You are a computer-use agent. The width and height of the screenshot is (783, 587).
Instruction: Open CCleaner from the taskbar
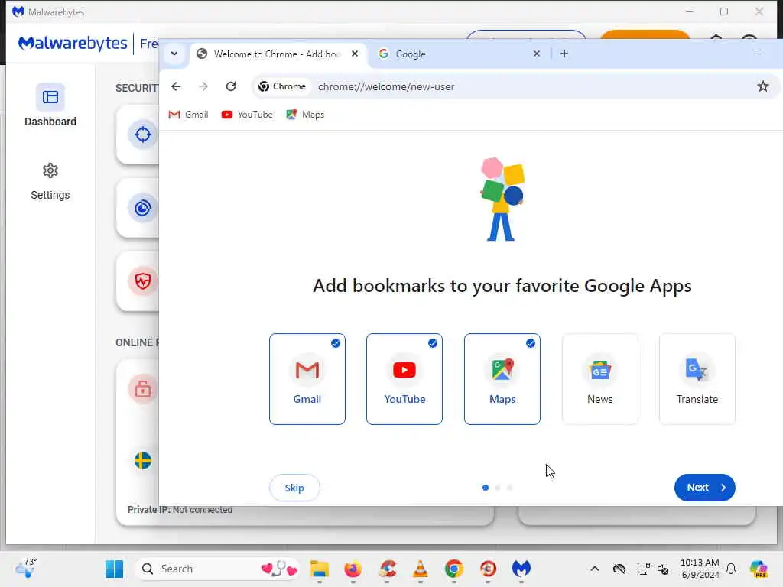coord(387,569)
